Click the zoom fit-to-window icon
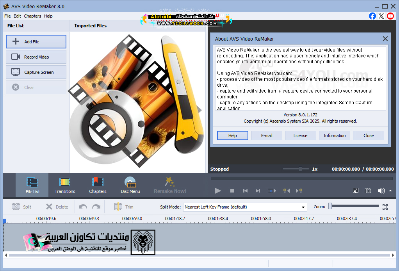The height and width of the screenshot is (271, 399). tap(385, 207)
